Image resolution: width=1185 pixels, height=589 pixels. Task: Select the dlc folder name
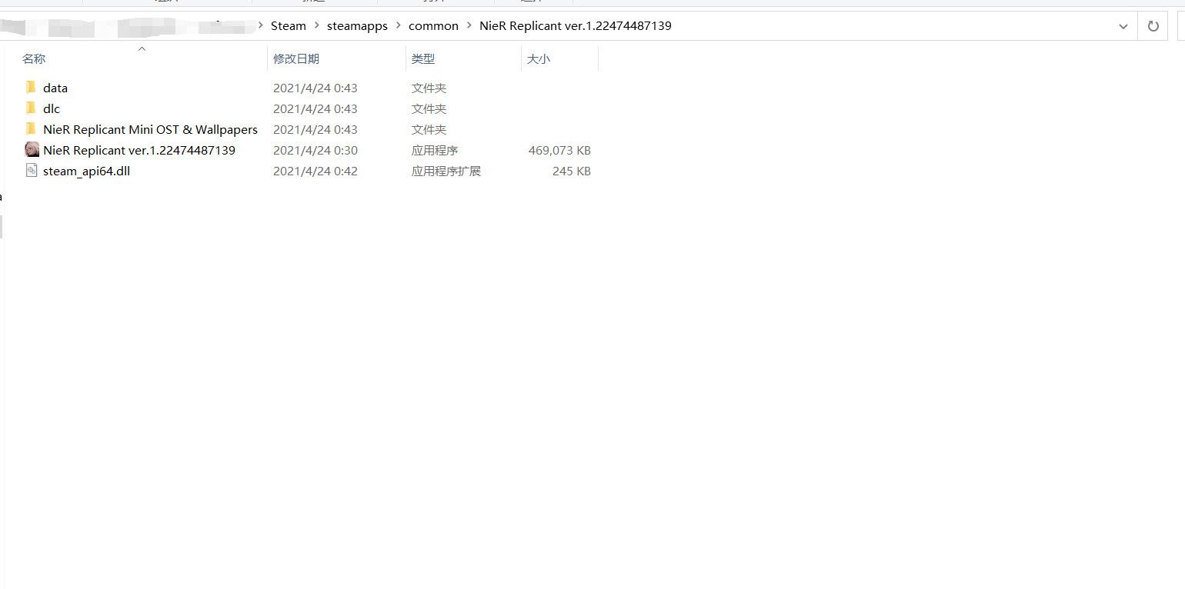pos(52,108)
